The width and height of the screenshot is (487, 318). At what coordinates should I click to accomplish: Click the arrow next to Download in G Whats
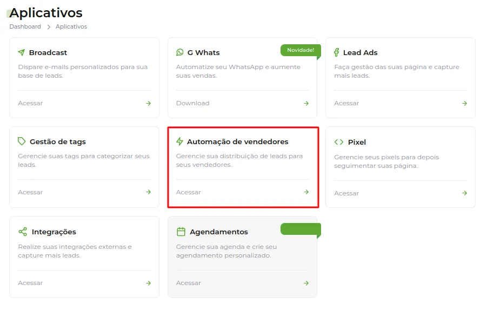[306, 103]
